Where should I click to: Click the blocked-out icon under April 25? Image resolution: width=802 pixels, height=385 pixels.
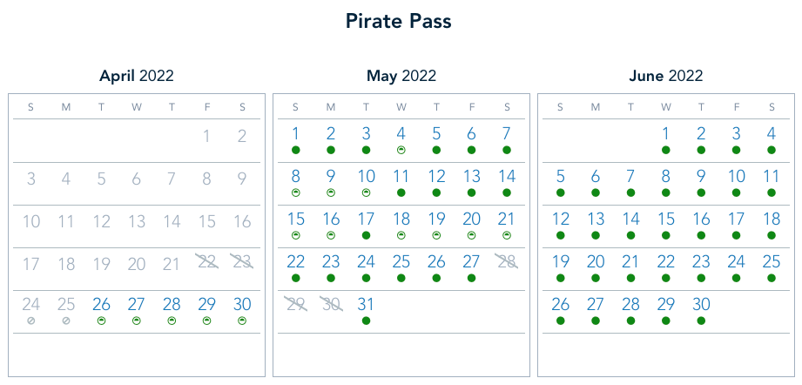click(66, 321)
